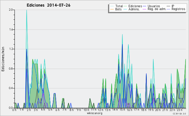Select the Registros legend label
The image size is (189, 116).
(178, 9)
